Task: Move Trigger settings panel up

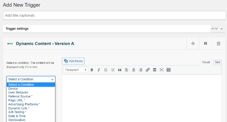Action: tap(213, 29)
